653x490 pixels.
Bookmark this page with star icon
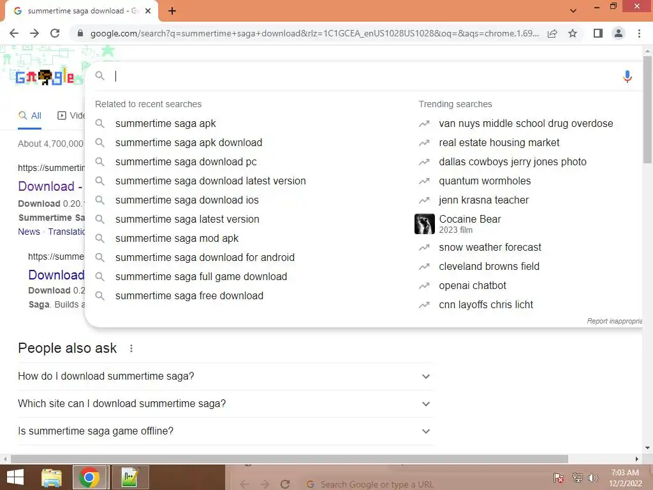(x=573, y=33)
